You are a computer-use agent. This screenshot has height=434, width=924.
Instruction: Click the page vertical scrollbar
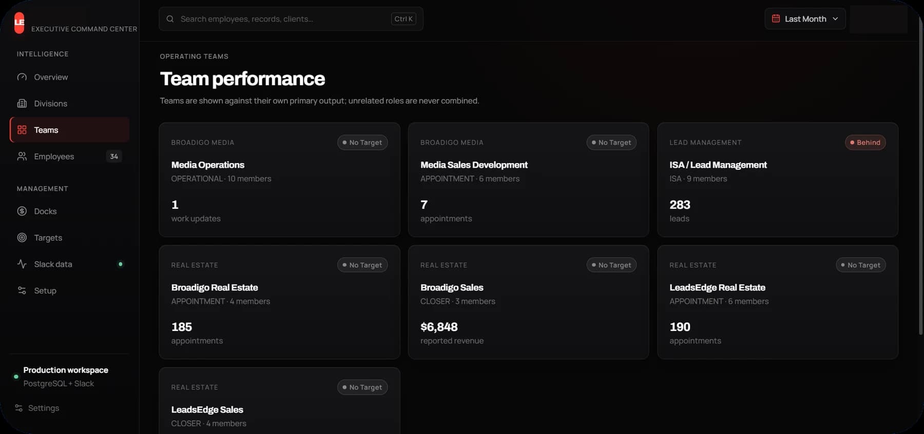(920, 174)
